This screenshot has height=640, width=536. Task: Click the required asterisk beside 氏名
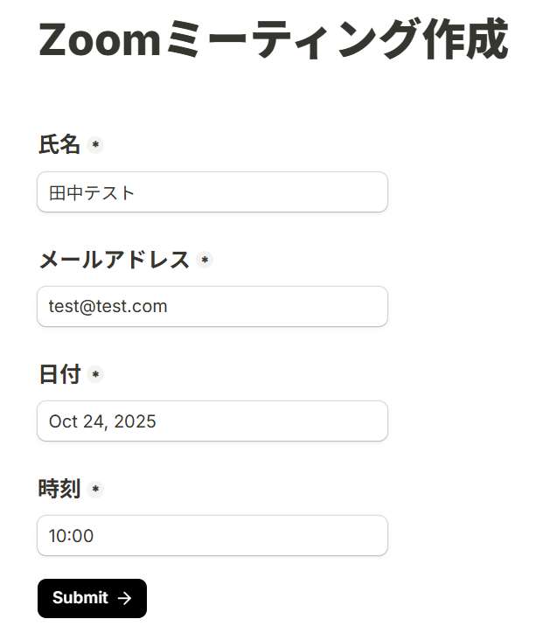click(95, 145)
